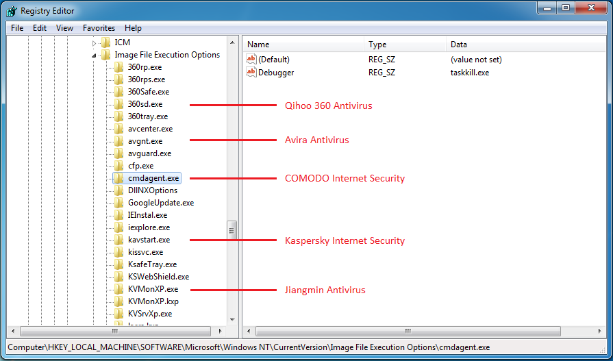Click the KVMonXP.kxp folder icon
Image resolution: width=613 pixels, height=361 pixels.
pos(119,301)
